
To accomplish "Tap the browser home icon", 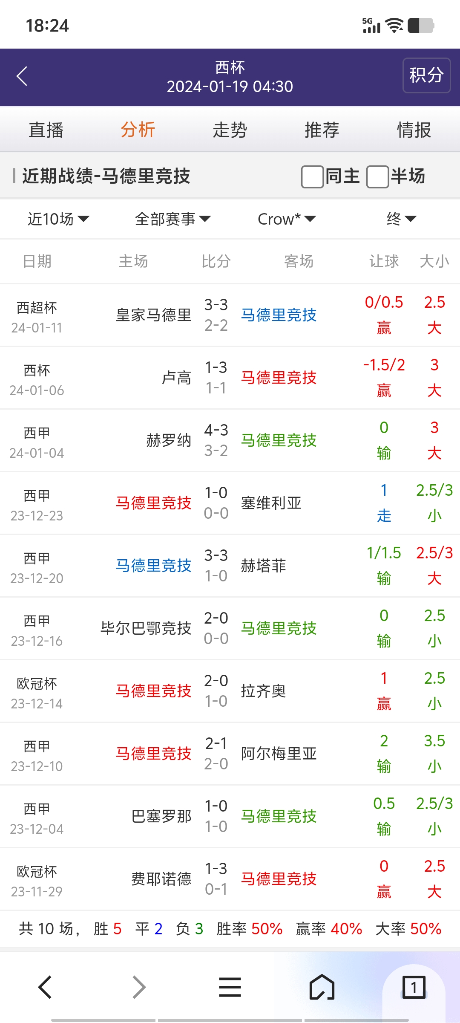I will (322, 987).
